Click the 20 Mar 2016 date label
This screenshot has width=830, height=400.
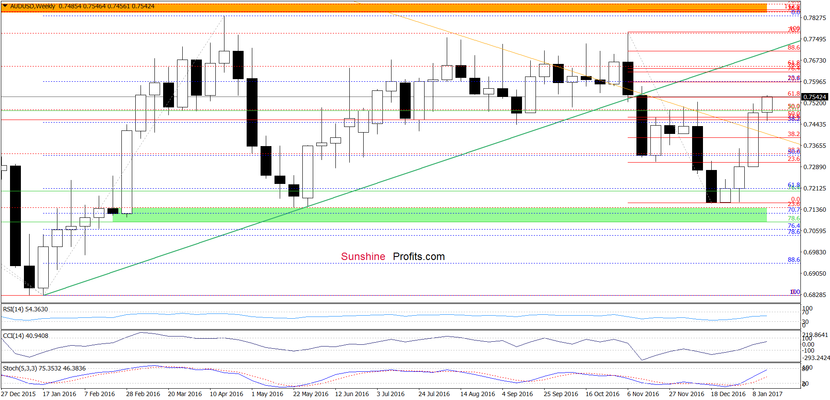point(185,394)
